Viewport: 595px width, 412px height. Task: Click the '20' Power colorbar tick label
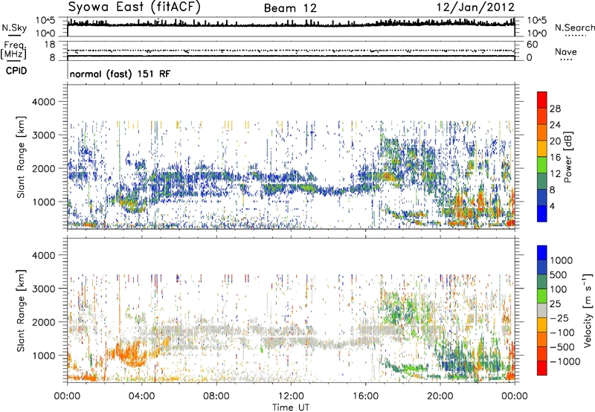(x=555, y=141)
